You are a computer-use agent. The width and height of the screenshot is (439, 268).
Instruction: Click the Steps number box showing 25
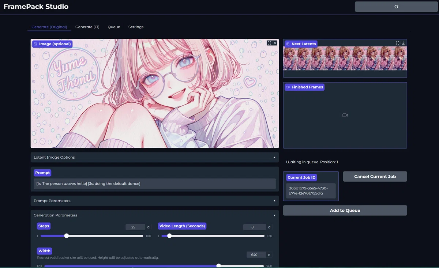tap(135, 227)
